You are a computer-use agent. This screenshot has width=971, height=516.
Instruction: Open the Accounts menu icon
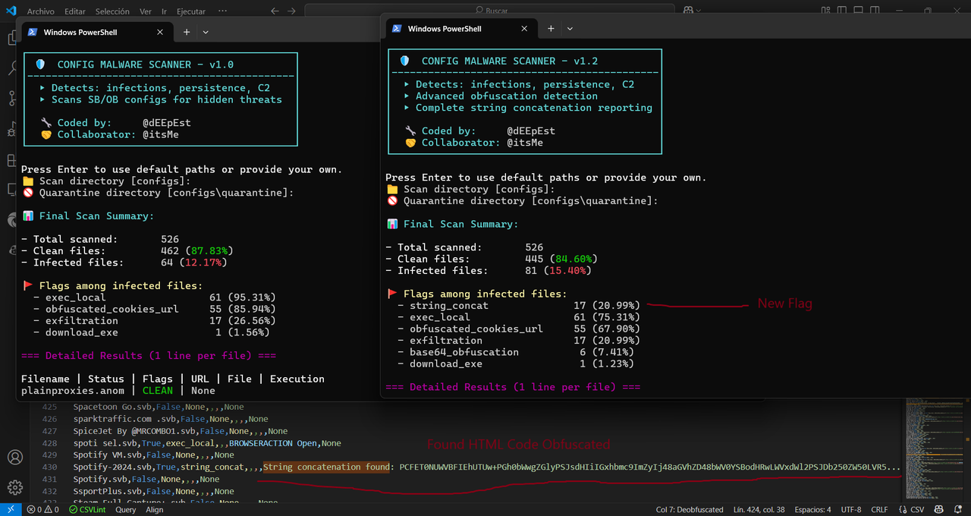point(14,458)
